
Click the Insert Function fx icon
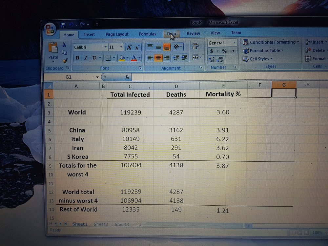[127, 77]
